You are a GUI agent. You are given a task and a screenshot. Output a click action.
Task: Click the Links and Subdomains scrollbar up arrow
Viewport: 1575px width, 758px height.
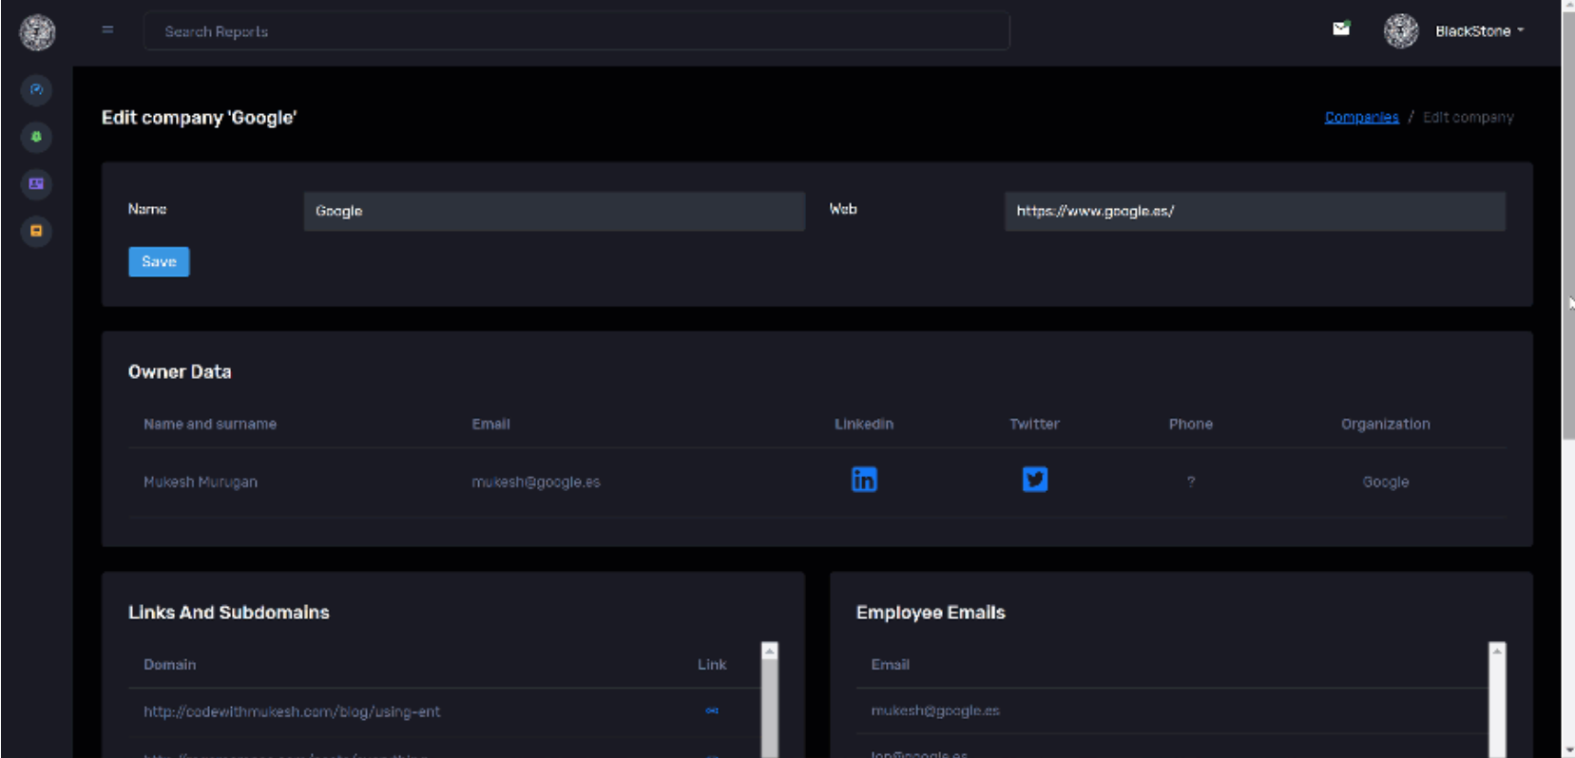click(770, 651)
